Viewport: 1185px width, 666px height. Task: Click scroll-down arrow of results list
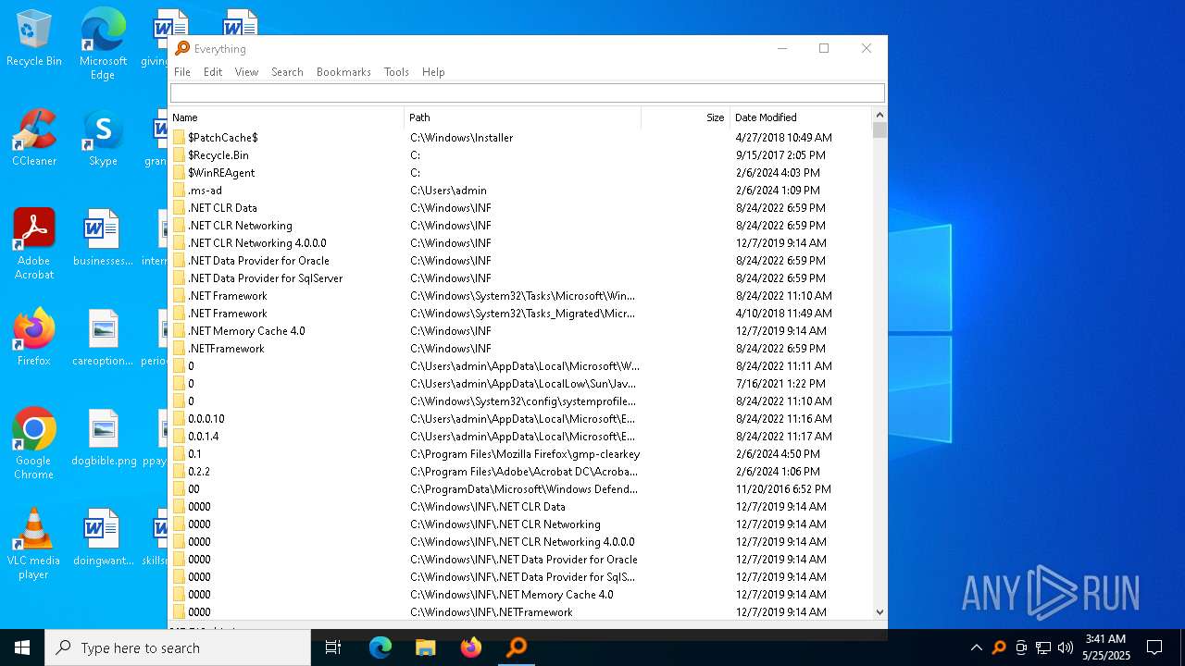coord(879,612)
